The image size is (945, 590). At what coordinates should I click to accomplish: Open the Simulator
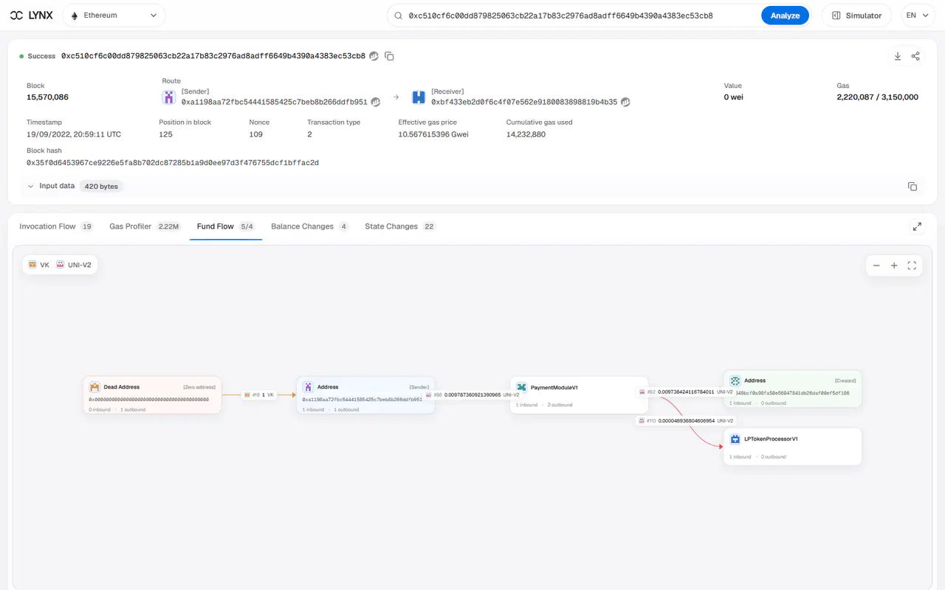click(856, 15)
